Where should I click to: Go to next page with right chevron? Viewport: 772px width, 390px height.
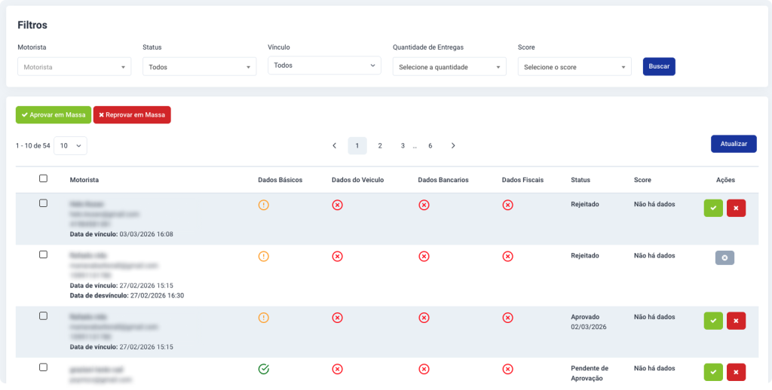pos(453,145)
